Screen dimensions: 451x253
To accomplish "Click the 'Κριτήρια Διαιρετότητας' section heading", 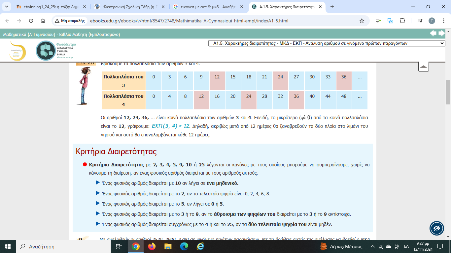I will 116,152.
